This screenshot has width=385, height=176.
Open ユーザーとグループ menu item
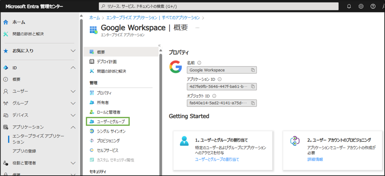click(x=108, y=122)
